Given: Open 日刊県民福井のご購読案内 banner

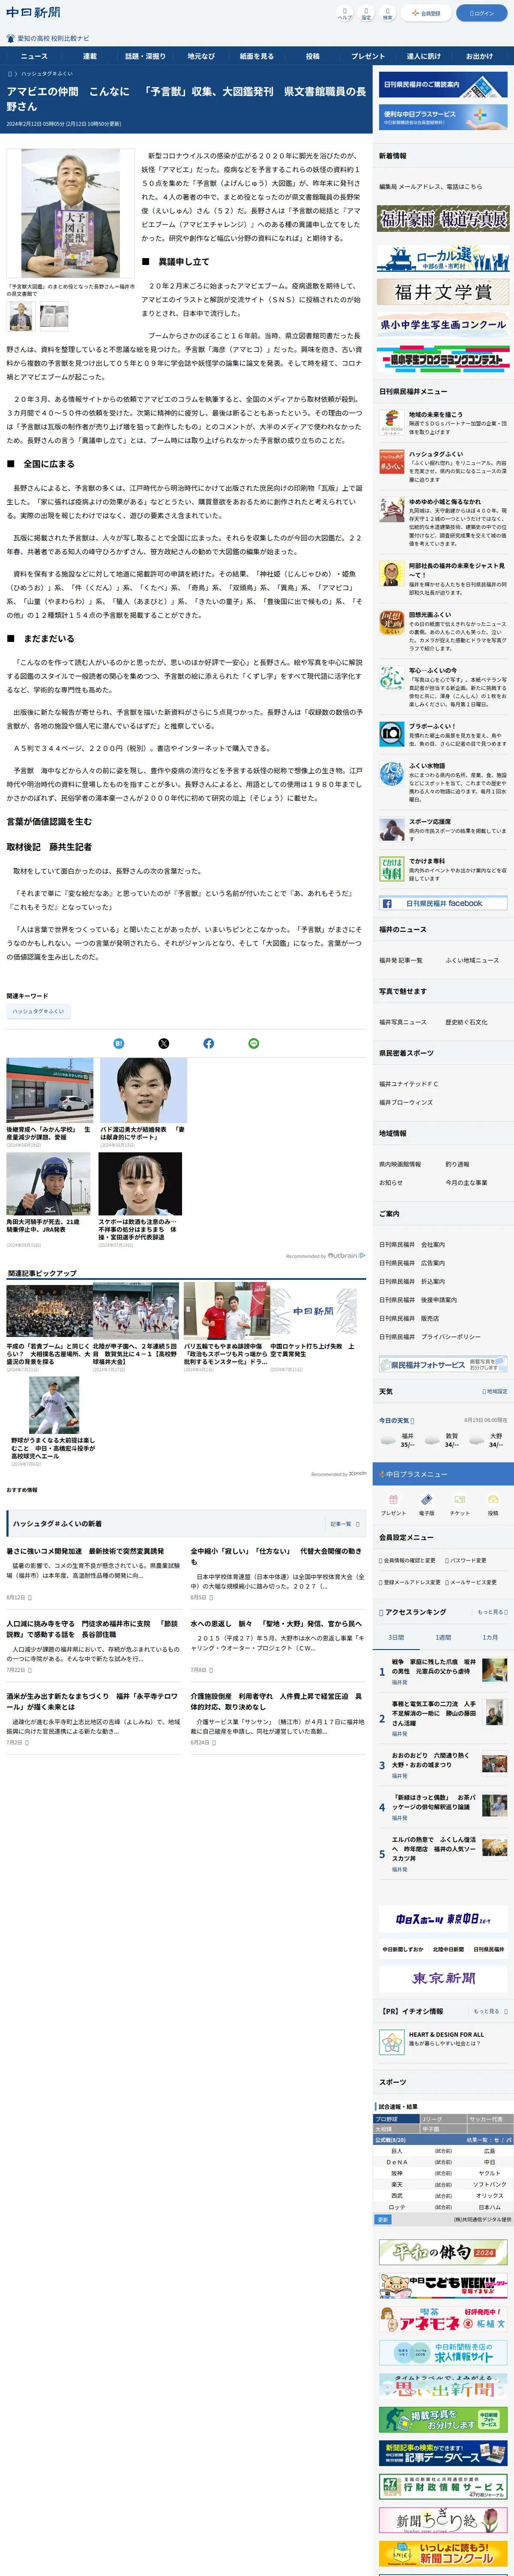Looking at the screenshot, I should click(443, 84).
